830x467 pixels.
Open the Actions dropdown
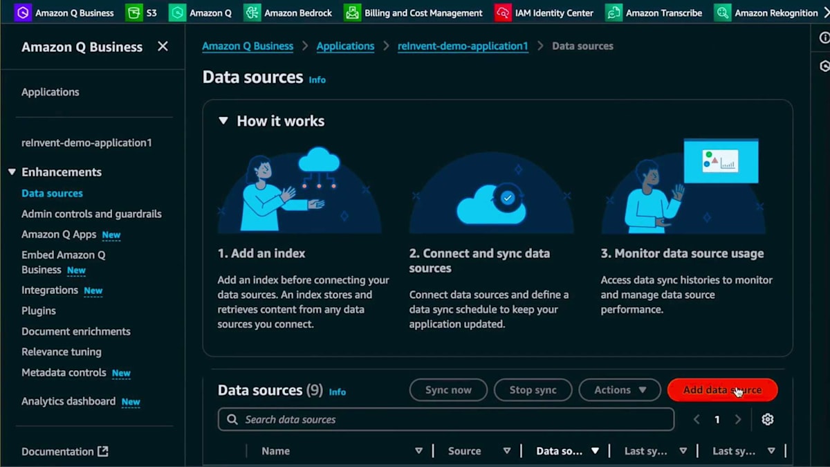pyautogui.click(x=620, y=390)
